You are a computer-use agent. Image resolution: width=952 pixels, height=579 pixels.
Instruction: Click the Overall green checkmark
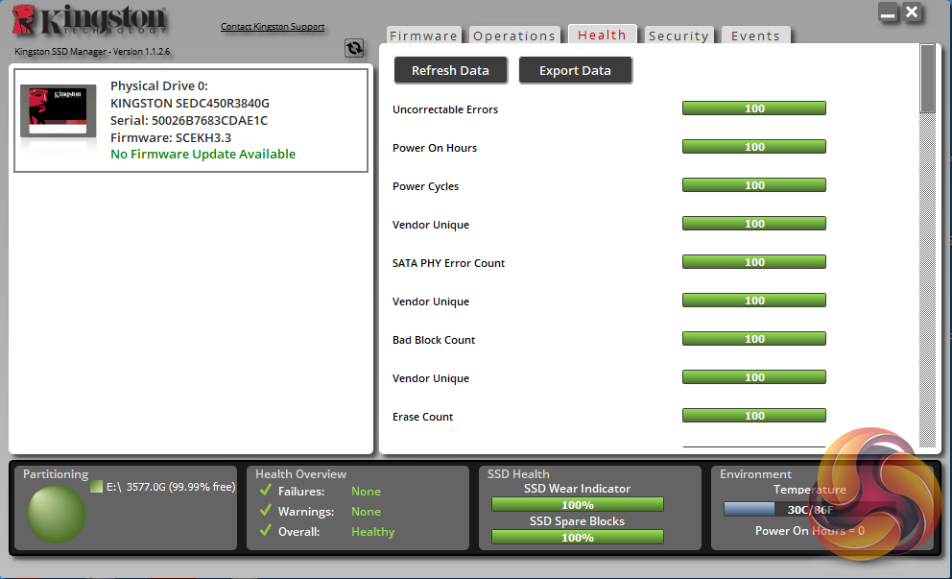(x=265, y=530)
